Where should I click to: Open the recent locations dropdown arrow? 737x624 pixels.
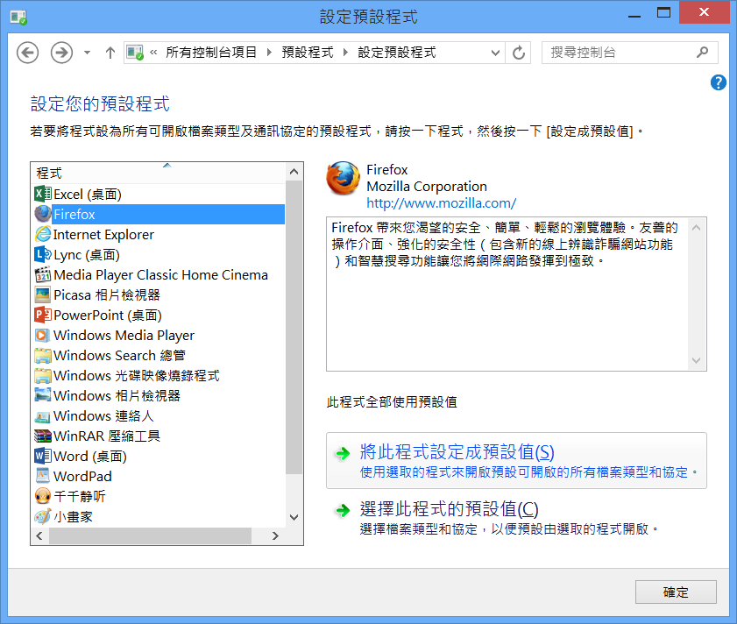click(x=87, y=53)
